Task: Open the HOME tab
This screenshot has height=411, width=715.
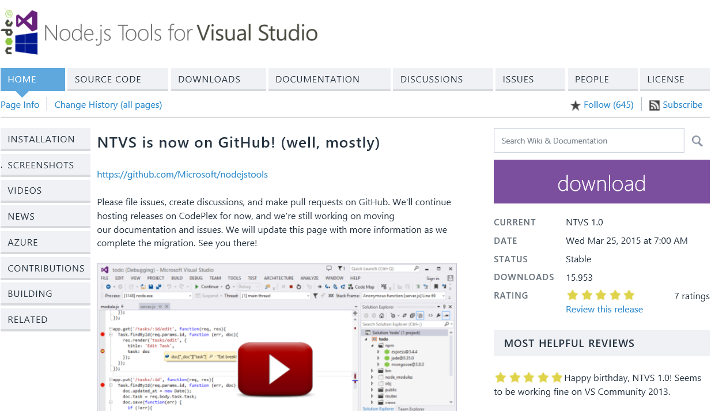Action: click(33, 80)
